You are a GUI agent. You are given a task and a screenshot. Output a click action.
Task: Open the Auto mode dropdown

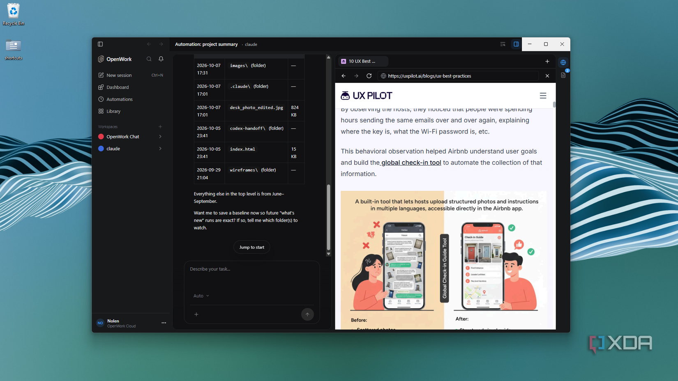[201, 296]
